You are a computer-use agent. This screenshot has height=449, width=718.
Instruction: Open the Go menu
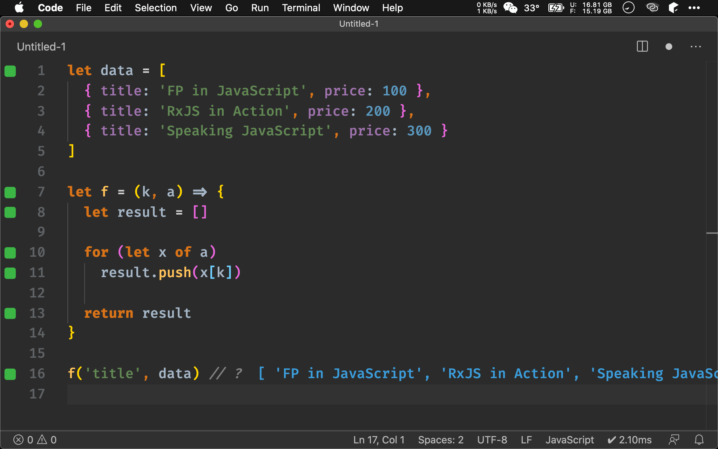pos(231,8)
